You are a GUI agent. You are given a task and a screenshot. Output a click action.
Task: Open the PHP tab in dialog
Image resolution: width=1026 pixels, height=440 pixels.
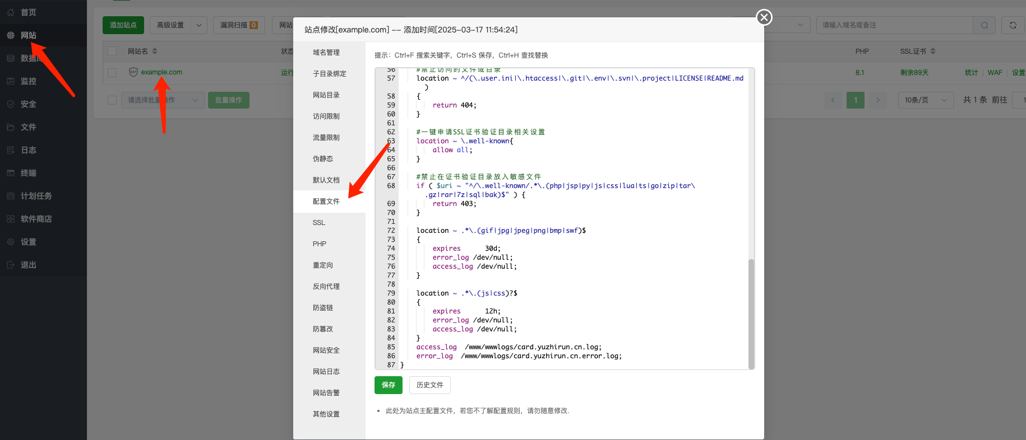pos(329,244)
